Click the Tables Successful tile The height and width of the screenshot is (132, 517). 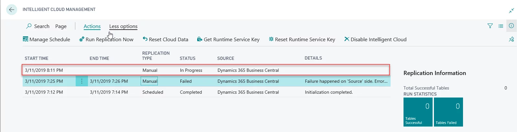tap(418, 112)
